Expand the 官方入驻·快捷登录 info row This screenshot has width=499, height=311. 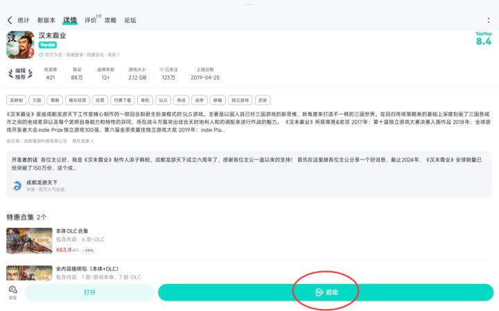79,55
